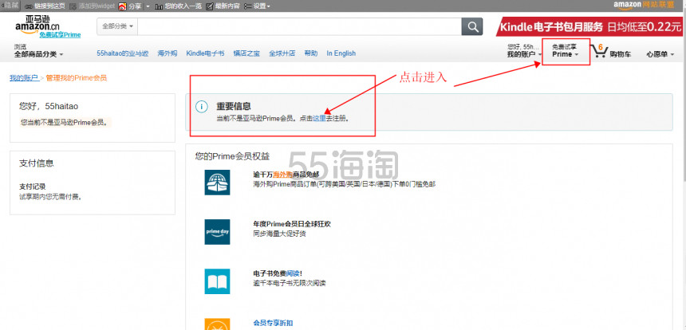Screen dimensions: 686x330
Task: Click the 您好，55haitao greeting text
Action: 49,106
